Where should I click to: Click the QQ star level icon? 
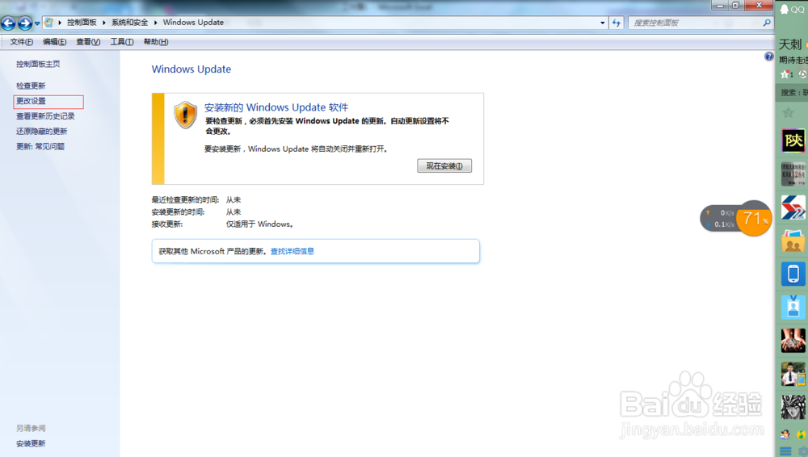[786, 74]
